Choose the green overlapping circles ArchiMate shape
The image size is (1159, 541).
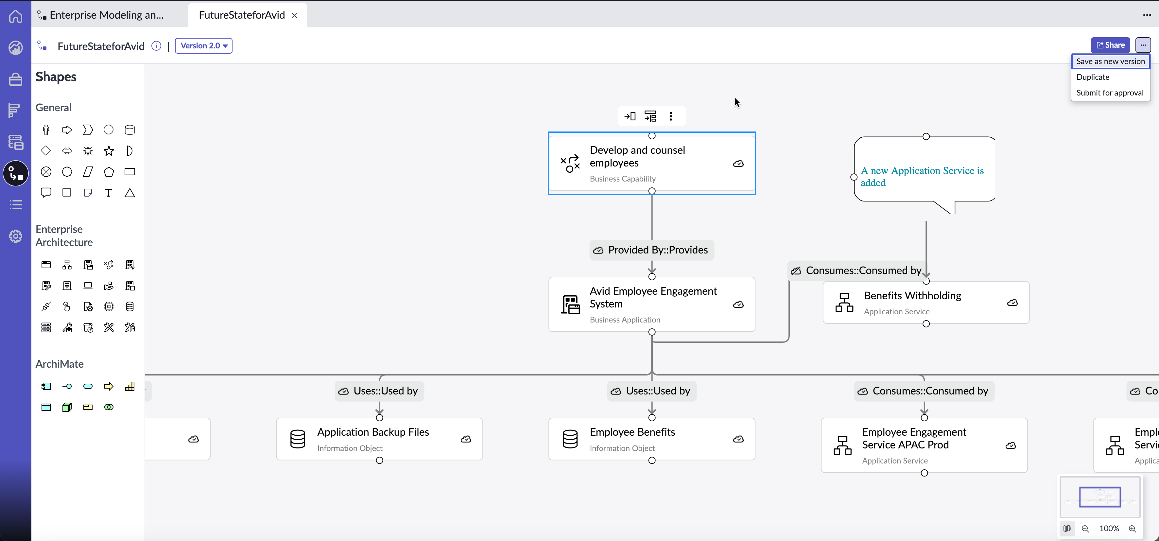click(109, 407)
